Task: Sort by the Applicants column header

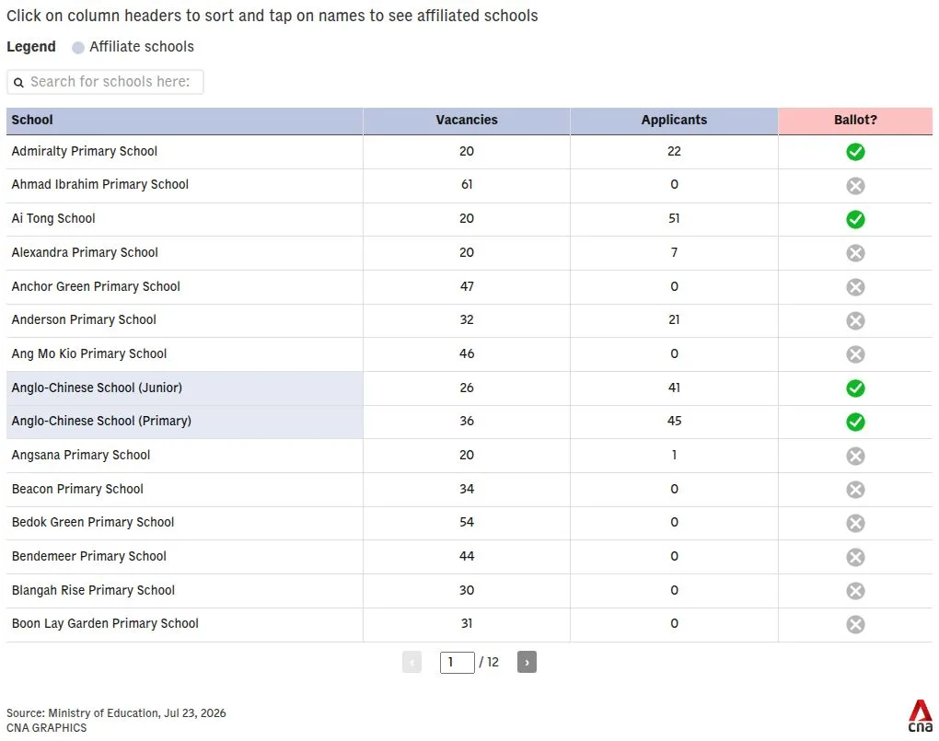Action: pos(674,121)
